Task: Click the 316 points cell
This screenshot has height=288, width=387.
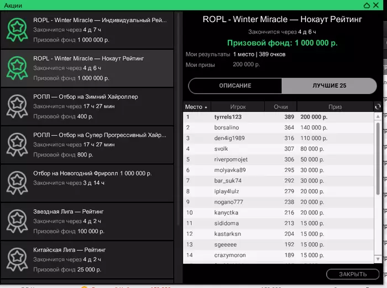Action: pyautogui.click(x=289, y=138)
